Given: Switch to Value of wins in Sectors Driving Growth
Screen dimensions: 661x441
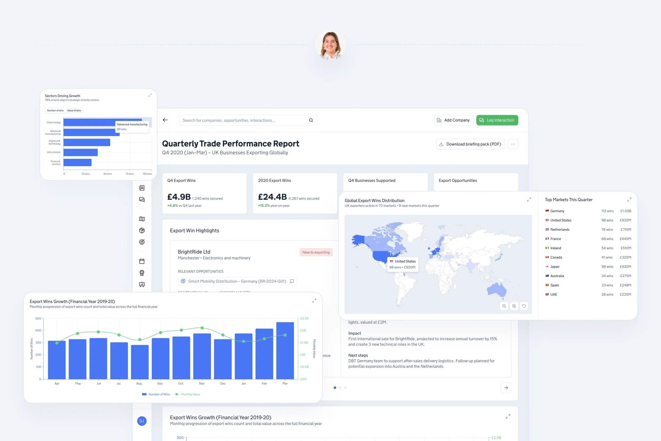Looking at the screenshot, I should (x=74, y=110).
